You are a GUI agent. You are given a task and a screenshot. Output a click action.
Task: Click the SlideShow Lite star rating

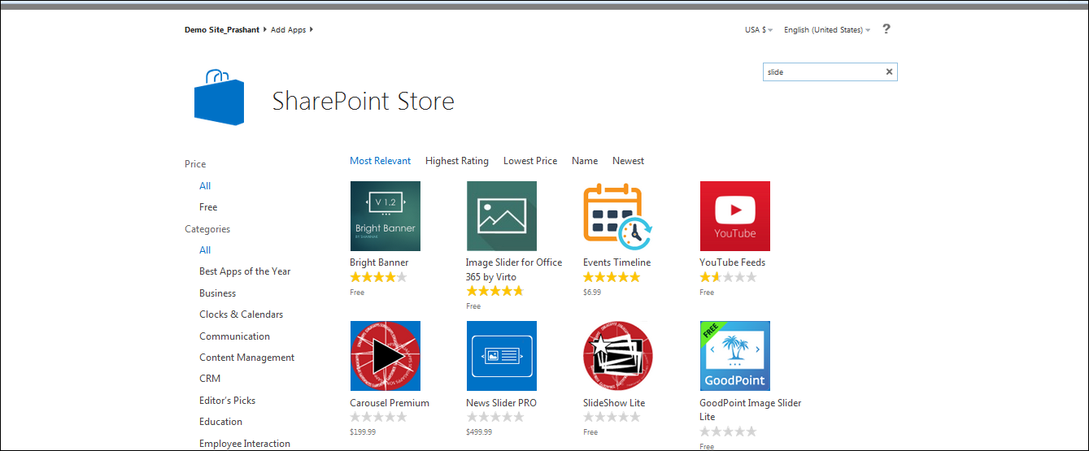click(x=612, y=417)
